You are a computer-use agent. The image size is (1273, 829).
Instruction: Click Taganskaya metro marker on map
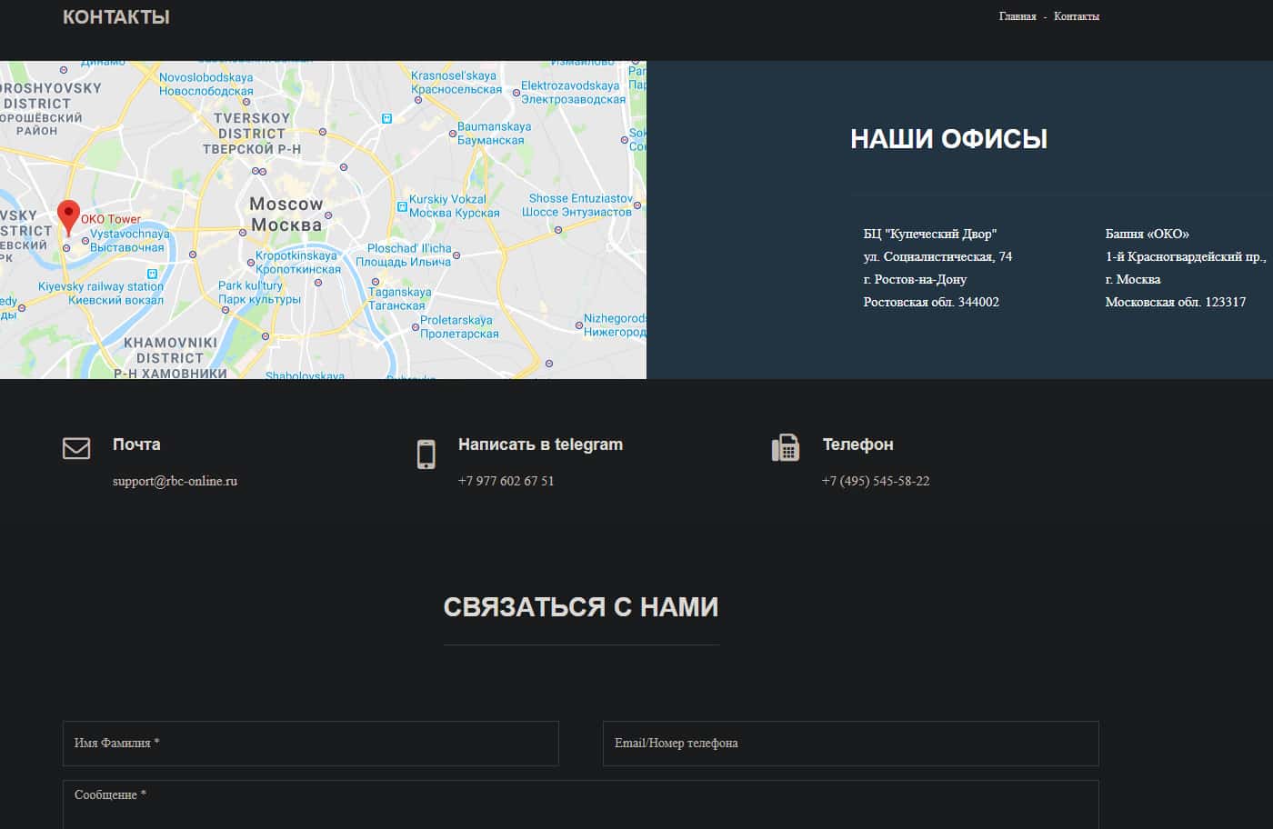tap(374, 282)
